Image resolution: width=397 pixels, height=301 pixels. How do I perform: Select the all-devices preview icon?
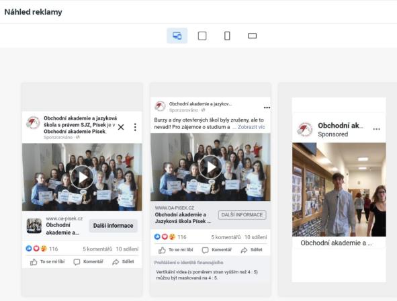pos(177,36)
